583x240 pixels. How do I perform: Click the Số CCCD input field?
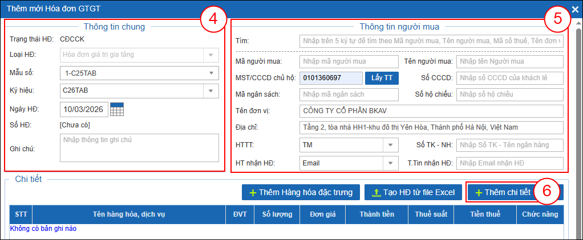tap(509, 78)
